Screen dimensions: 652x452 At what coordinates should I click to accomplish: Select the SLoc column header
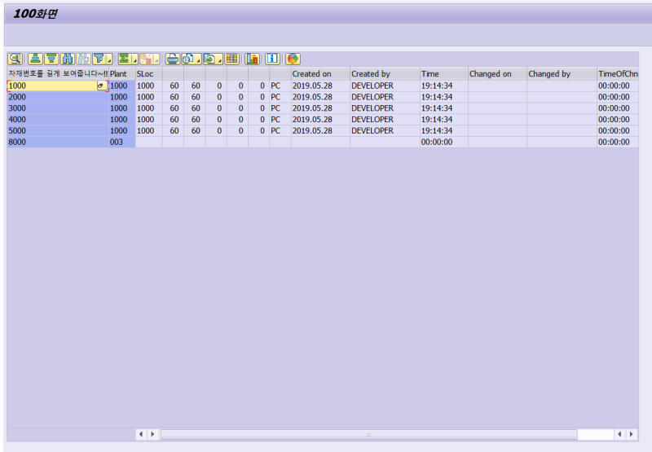(x=149, y=73)
